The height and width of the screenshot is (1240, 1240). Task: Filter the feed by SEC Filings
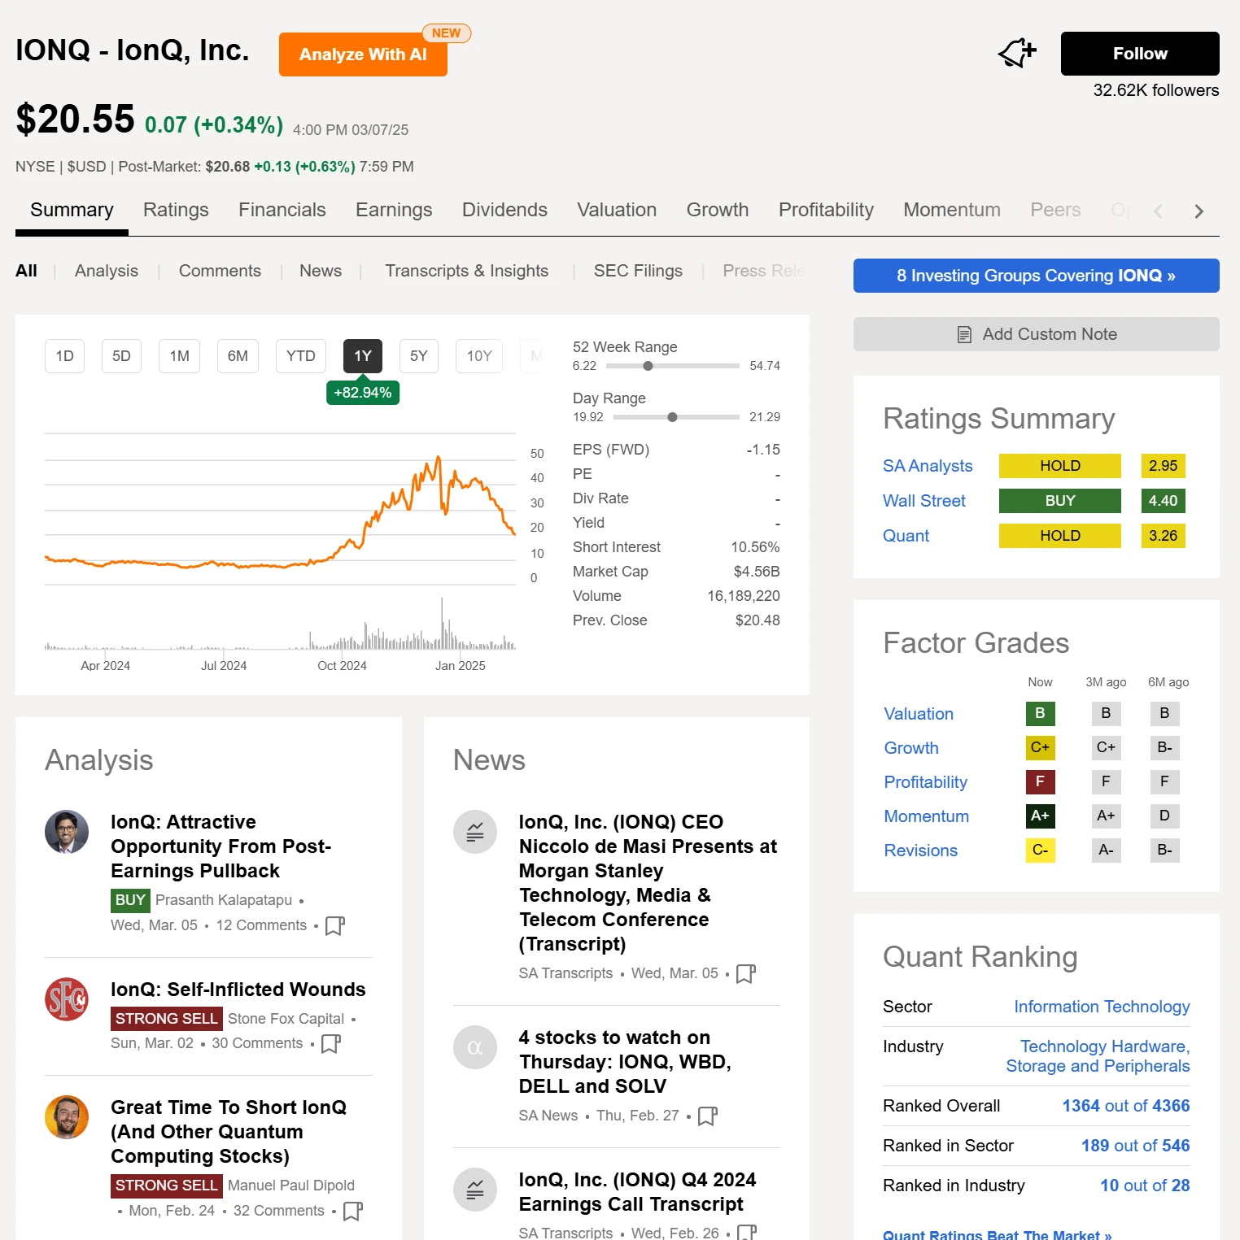[638, 271]
